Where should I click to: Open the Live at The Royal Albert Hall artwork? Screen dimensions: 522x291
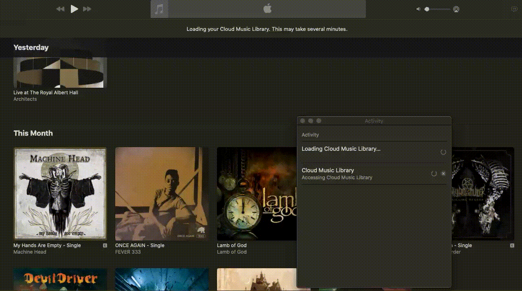(60, 72)
